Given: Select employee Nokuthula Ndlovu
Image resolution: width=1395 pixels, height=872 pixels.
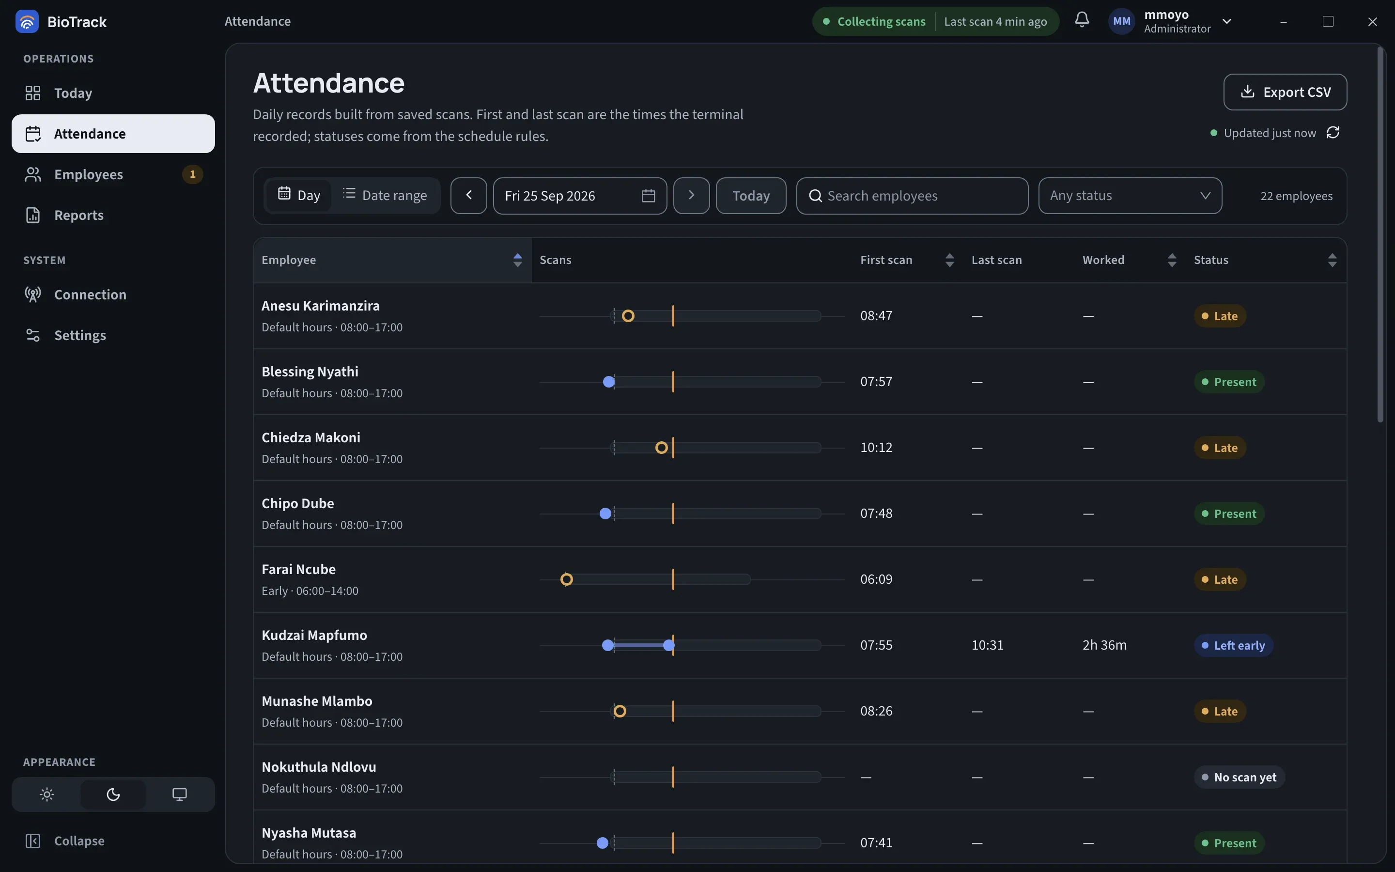Looking at the screenshot, I should point(319,767).
